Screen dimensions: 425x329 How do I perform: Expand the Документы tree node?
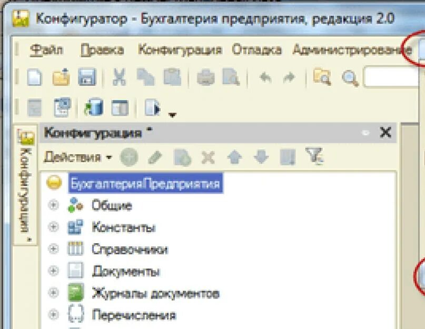coord(53,271)
